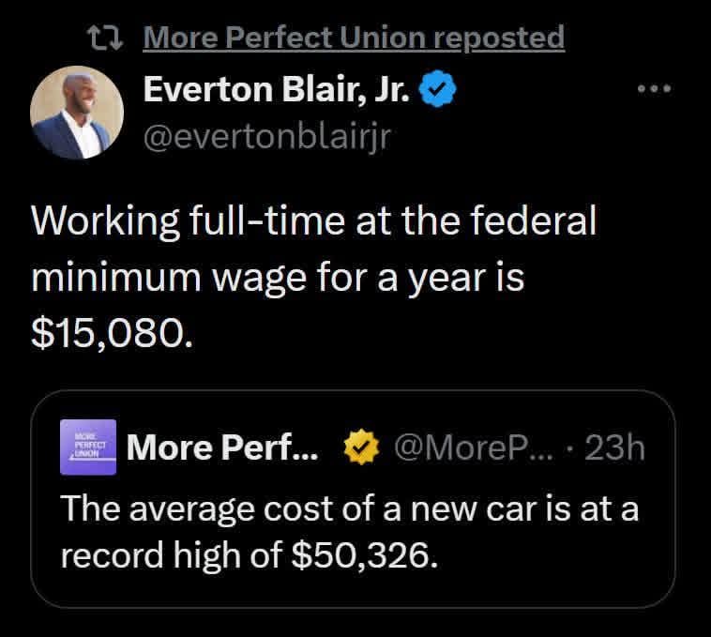Click the More Perfect Union logo avatar
The height and width of the screenshot is (637, 711).
[87, 447]
